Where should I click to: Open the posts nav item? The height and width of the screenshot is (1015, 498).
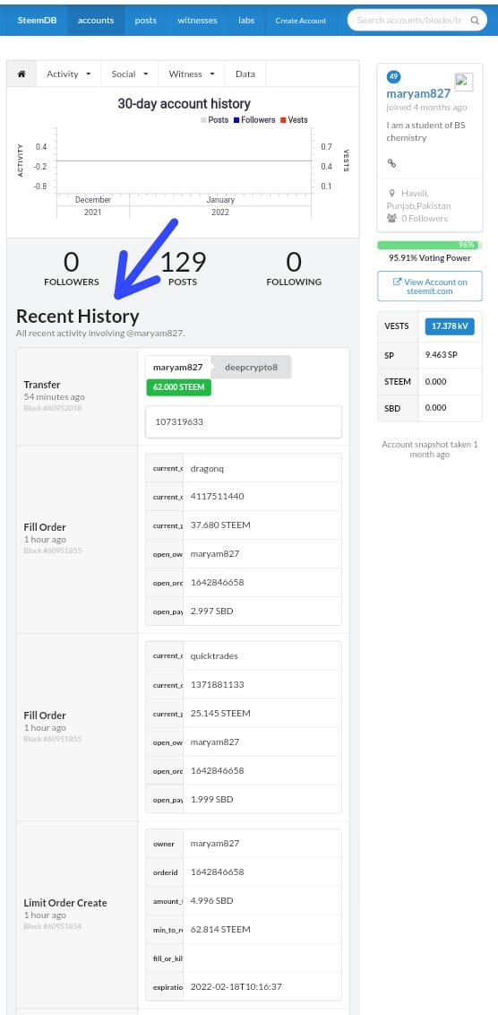145,20
